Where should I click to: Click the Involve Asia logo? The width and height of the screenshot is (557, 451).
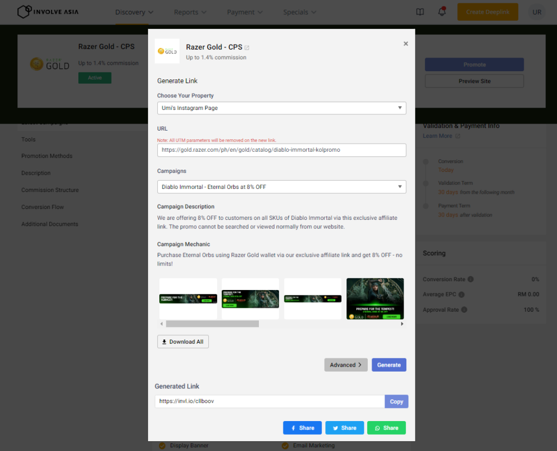47,11
